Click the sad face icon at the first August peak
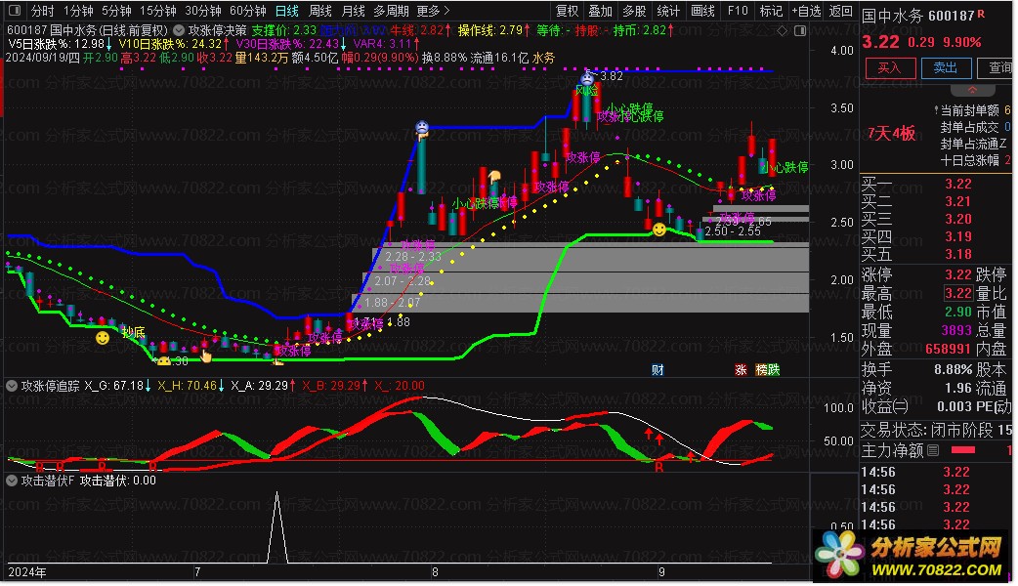 (x=422, y=128)
